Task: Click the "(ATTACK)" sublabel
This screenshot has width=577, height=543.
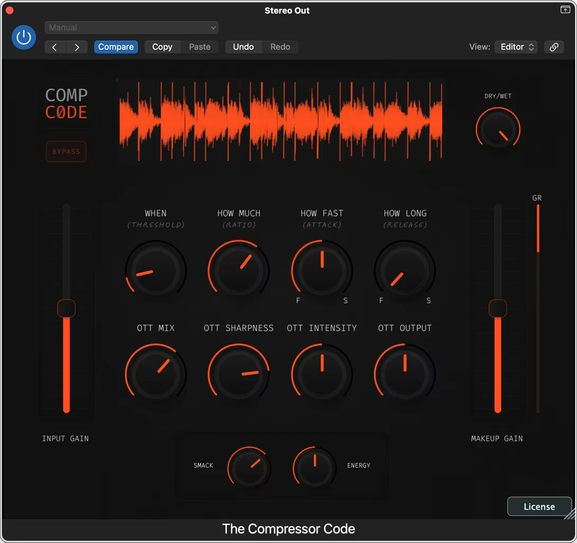Action: [322, 224]
